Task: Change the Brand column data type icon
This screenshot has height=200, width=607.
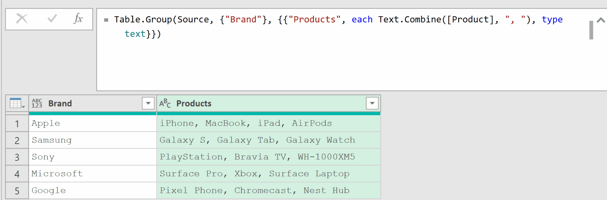Action: coord(37,103)
